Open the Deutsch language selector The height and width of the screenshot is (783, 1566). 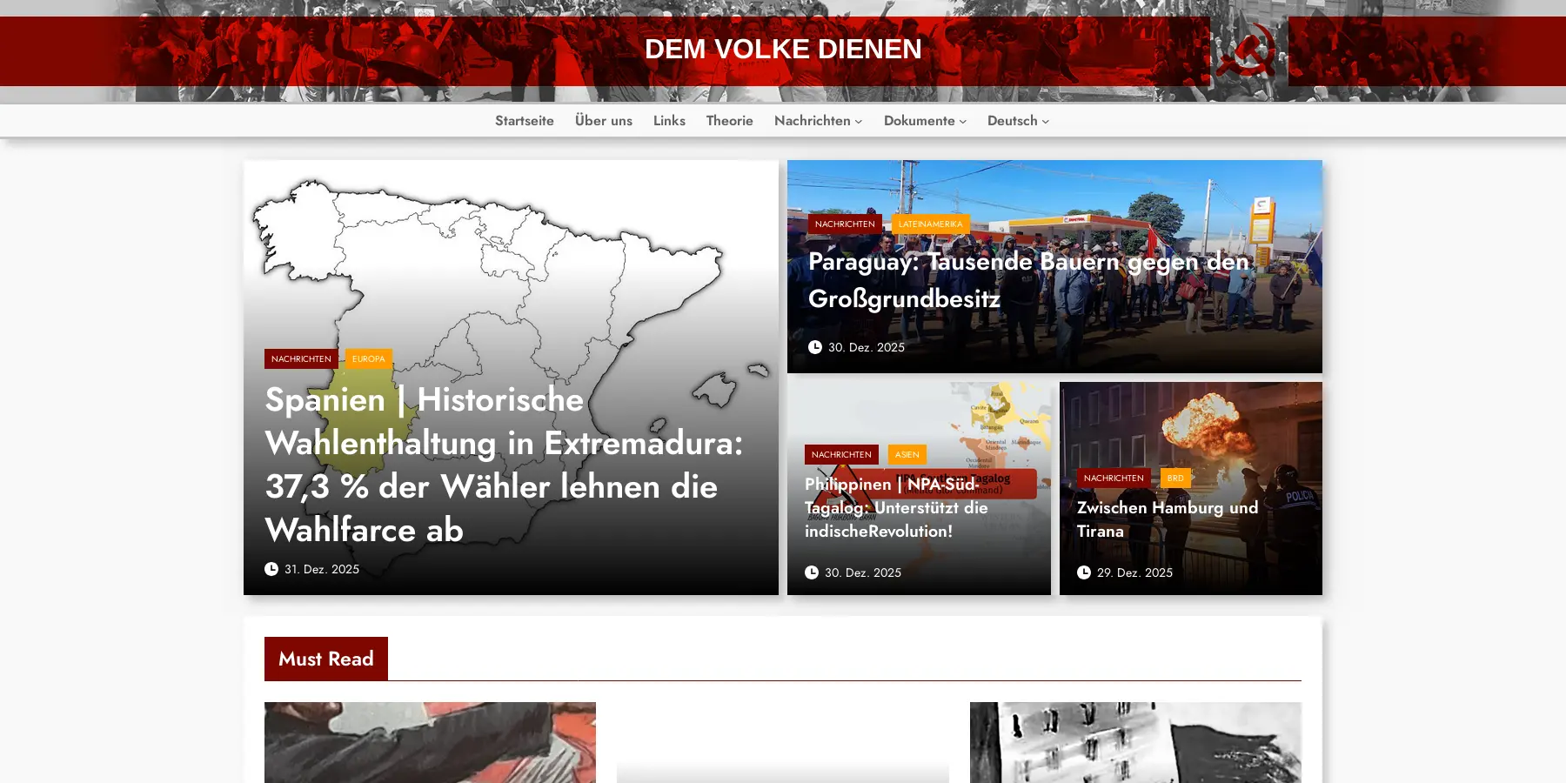tap(1018, 121)
